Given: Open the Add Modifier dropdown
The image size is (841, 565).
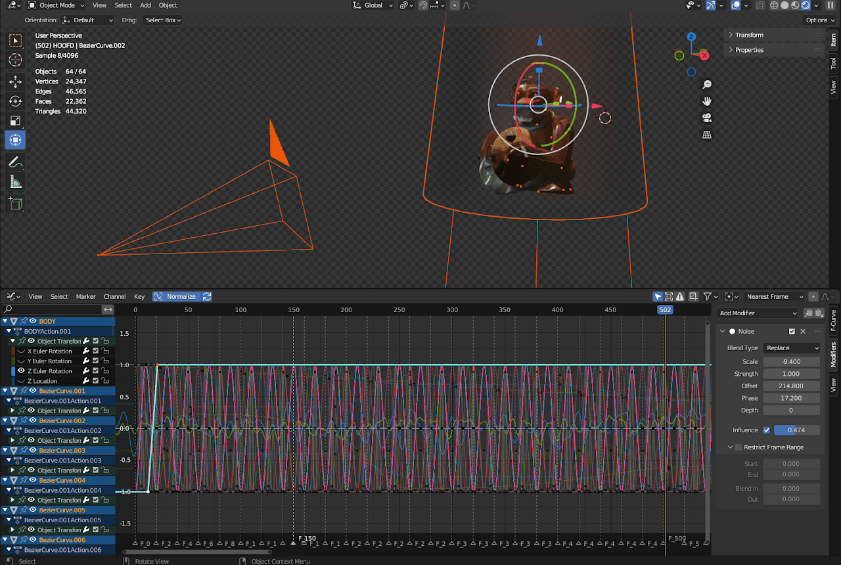Looking at the screenshot, I should [x=758, y=313].
